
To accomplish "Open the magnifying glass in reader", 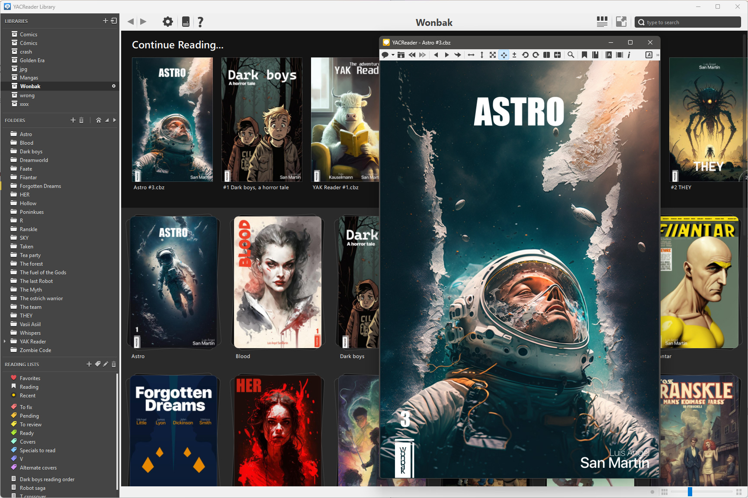I will click(x=571, y=55).
